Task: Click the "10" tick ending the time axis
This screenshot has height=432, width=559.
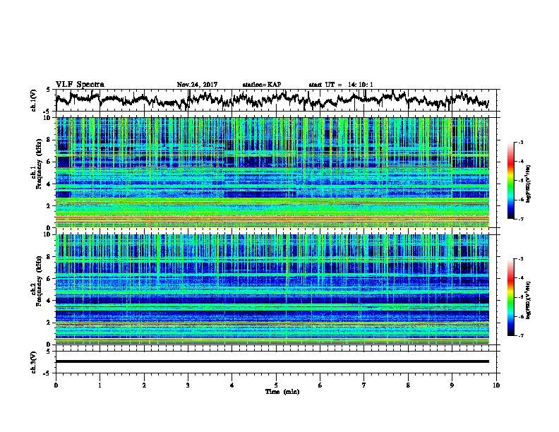Action: (x=496, y=385)
